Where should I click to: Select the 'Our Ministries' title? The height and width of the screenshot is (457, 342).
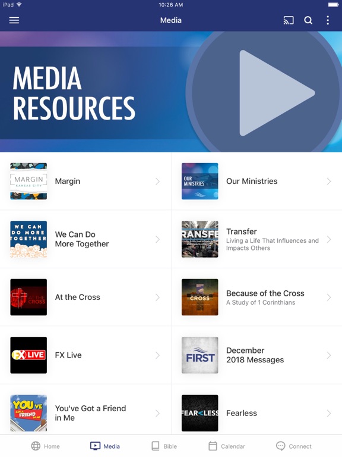coord(252,181)
